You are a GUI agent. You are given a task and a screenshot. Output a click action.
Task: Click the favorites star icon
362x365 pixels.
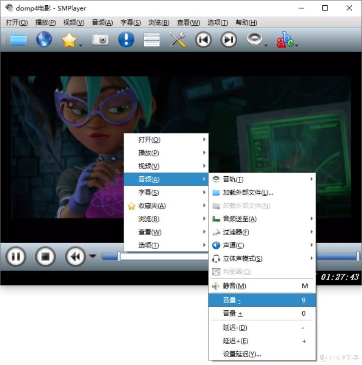tap(69, 39)
